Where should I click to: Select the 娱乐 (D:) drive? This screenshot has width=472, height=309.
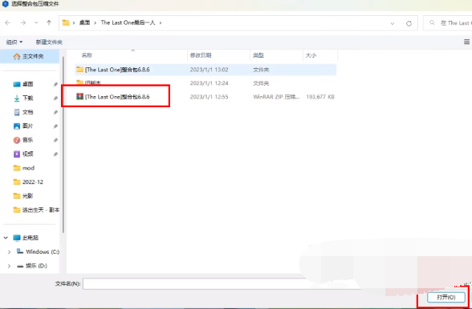(x=32, y=266)
